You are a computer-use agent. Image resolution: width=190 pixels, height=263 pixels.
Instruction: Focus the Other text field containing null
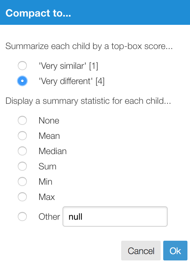tap(115, 217)
